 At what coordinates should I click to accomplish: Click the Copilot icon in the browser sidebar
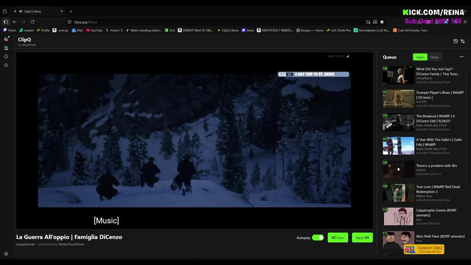[6, 39]
